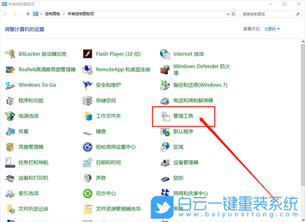
Task: Open the Realtek audio manager icon
Action: (x=10, y=70)
